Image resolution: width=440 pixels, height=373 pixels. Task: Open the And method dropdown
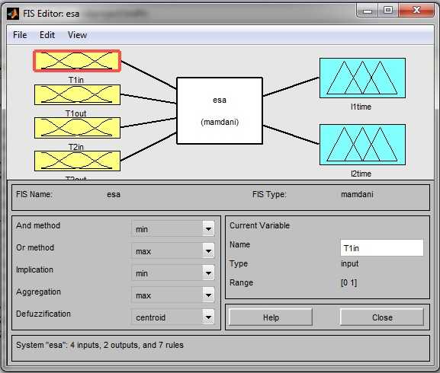pos(173,229)
